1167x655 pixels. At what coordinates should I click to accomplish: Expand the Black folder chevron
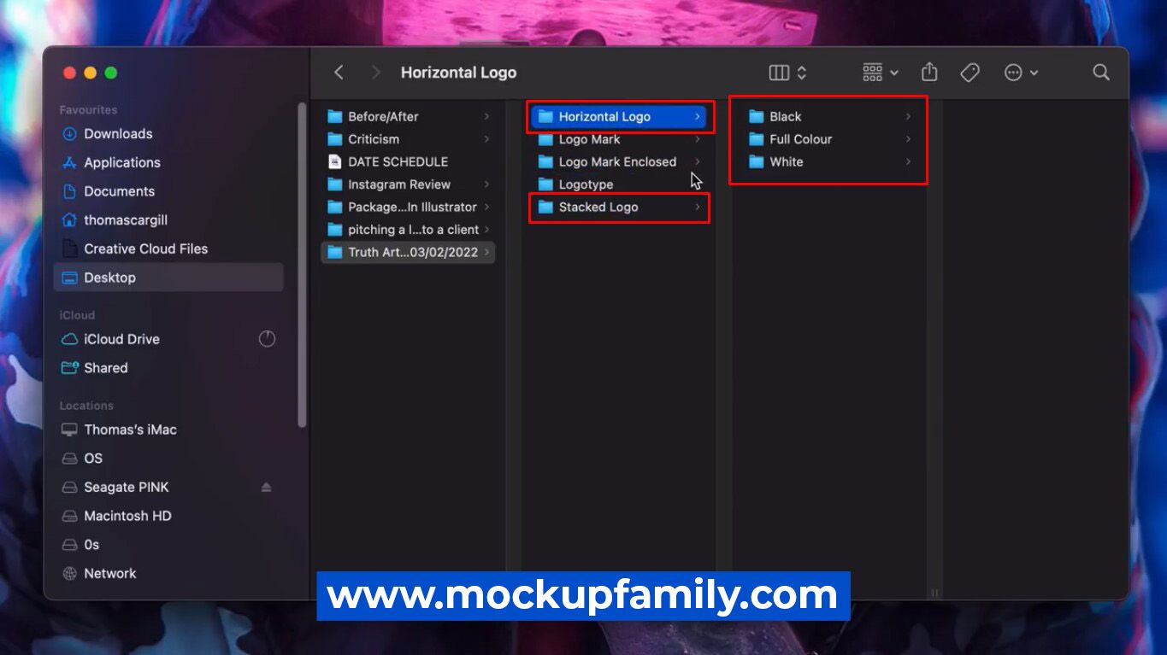click(908, 117)
